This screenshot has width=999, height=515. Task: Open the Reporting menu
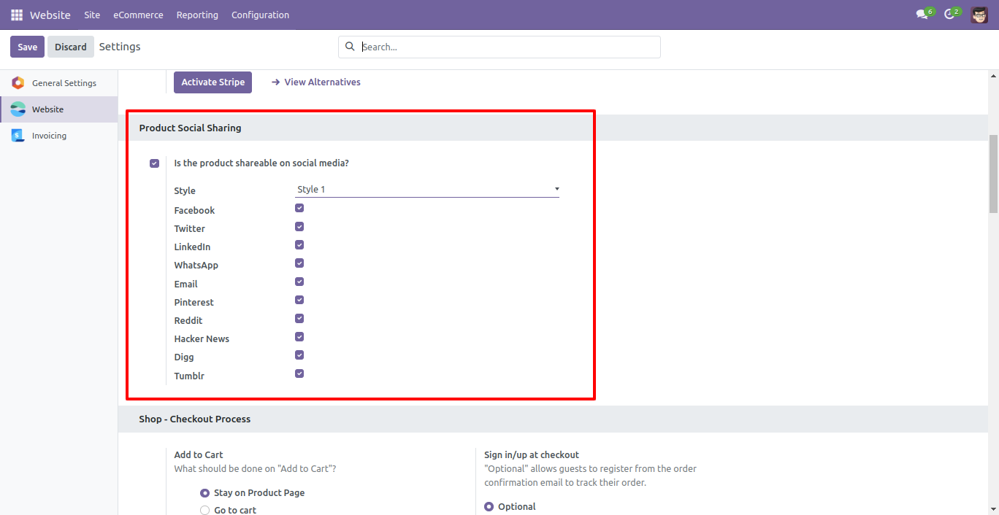[x=197, y=15]
